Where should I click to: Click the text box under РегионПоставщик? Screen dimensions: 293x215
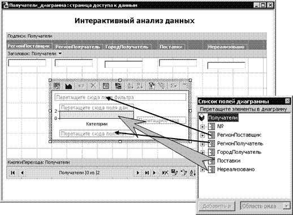[x=27, y=63]
